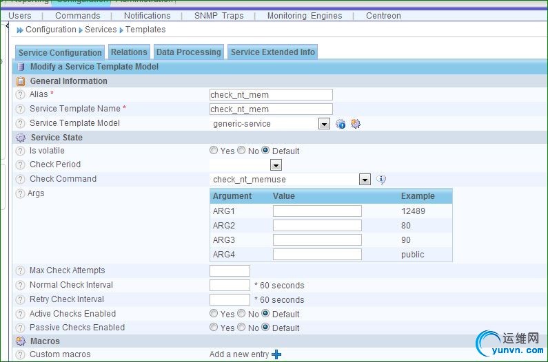Switch to the Relations tab
This screenshot has height=362, width=548.
coord(129,52)
